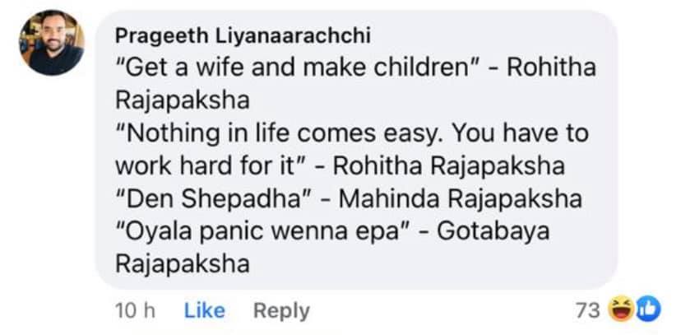This screenshot has height=335, width=681.
Task: Click the final word "Rajapaksha" in the comment
Action: point(183,264)
